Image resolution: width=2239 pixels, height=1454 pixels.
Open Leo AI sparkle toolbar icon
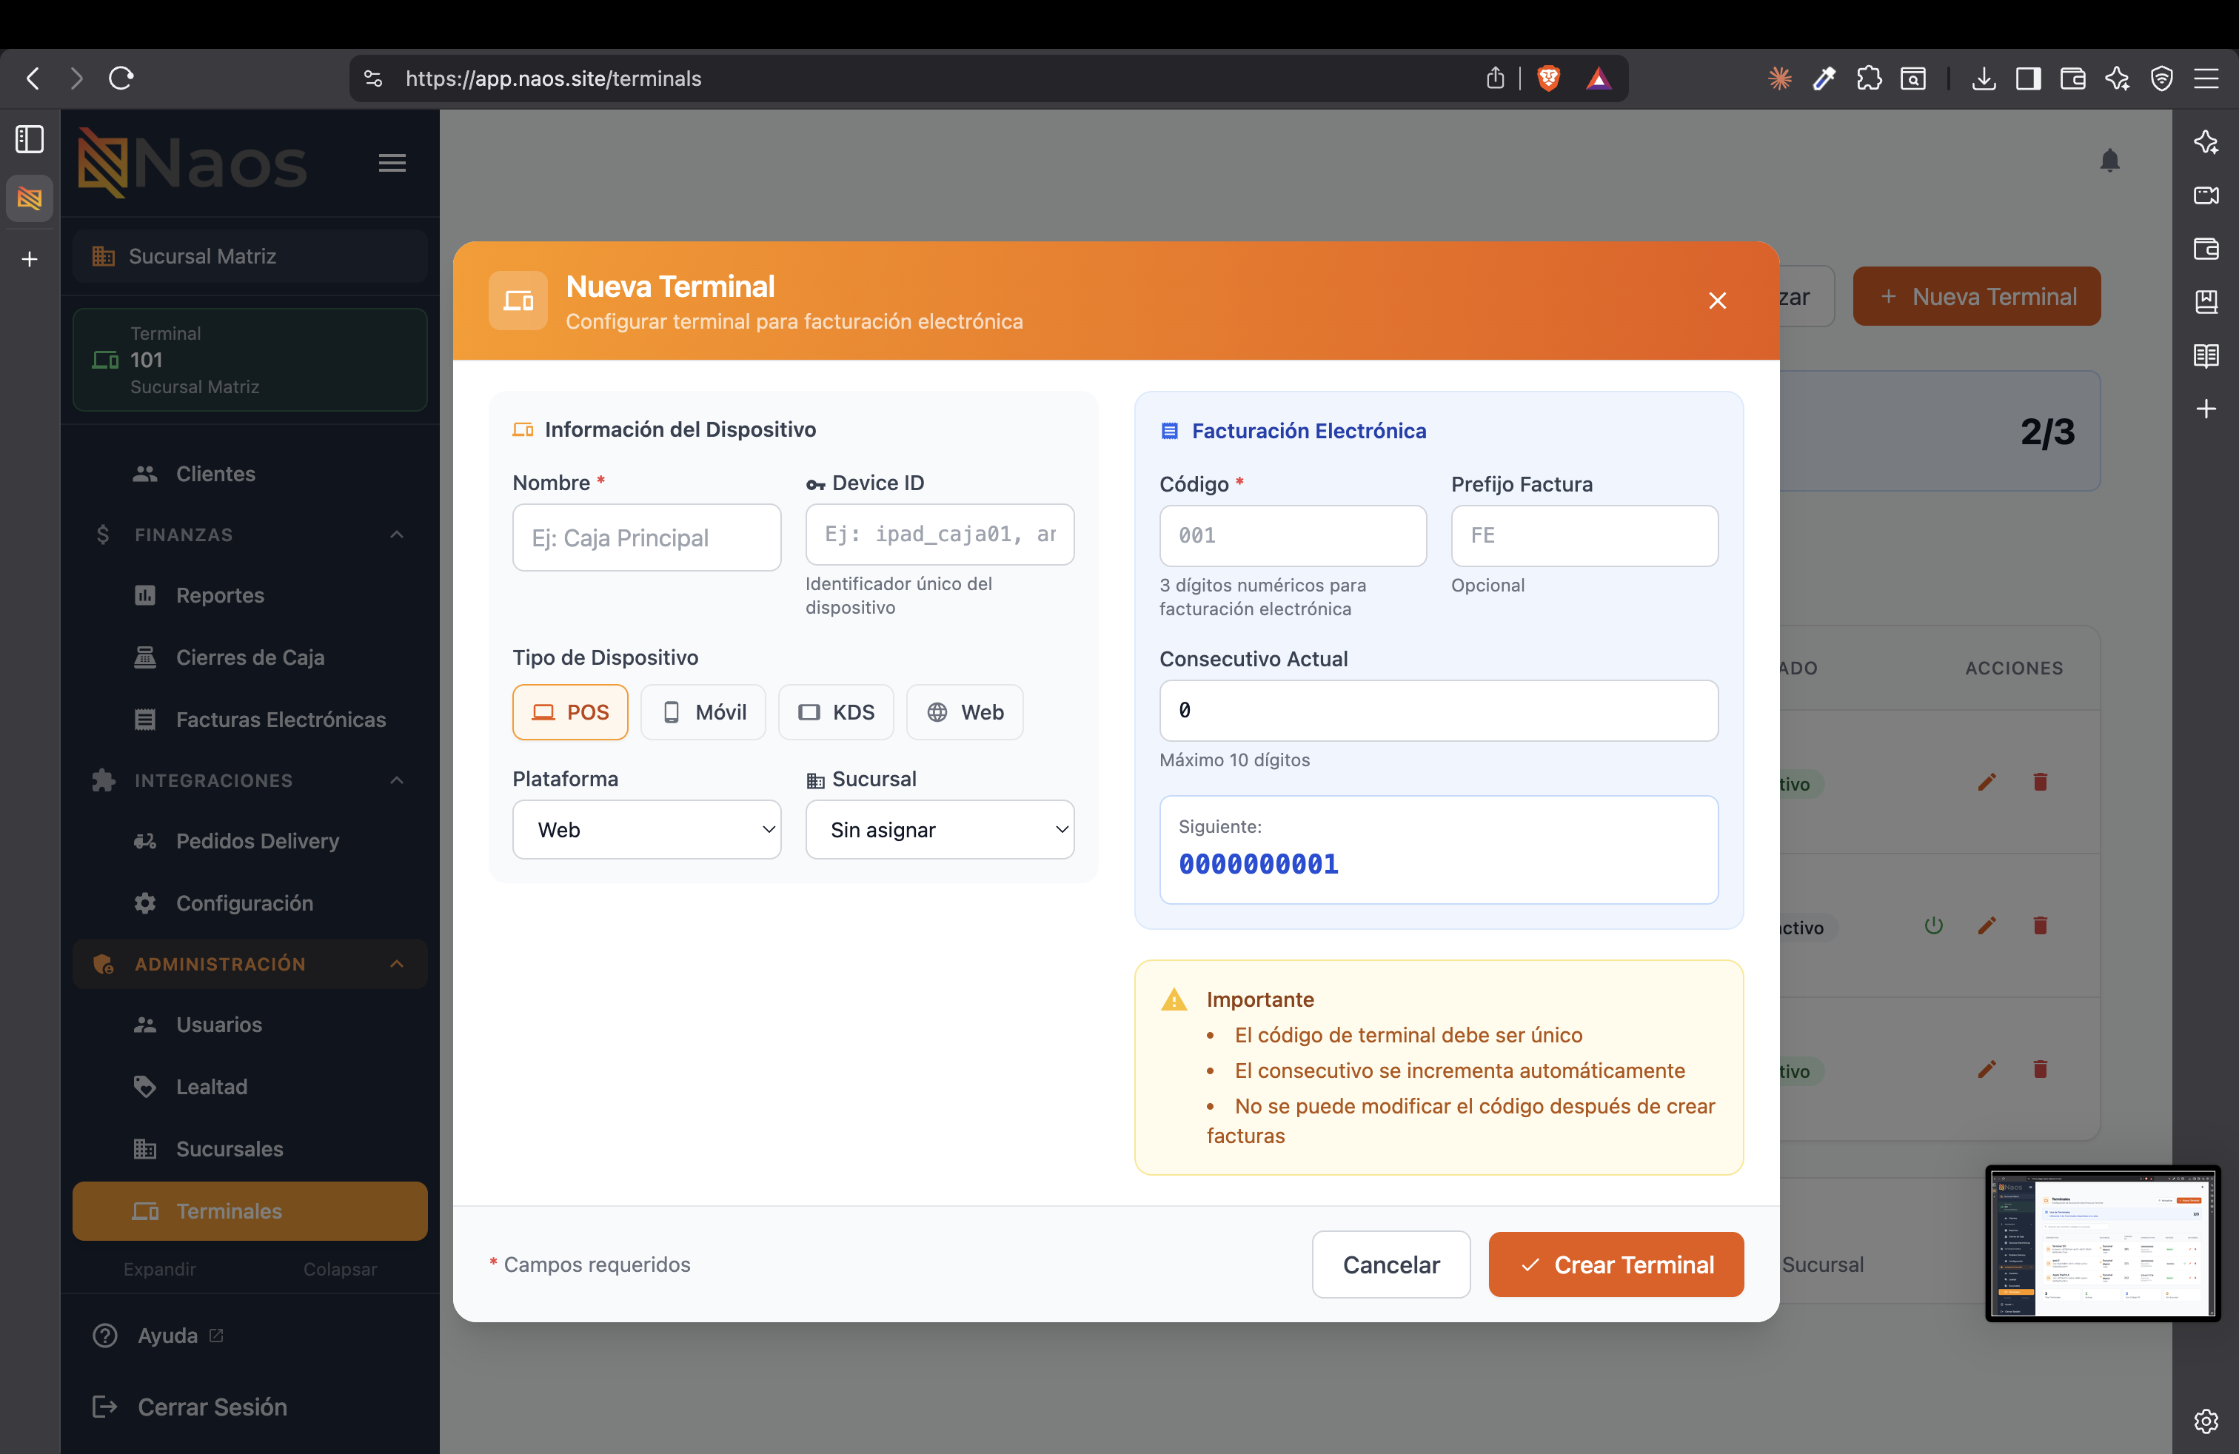point(2117,78)
